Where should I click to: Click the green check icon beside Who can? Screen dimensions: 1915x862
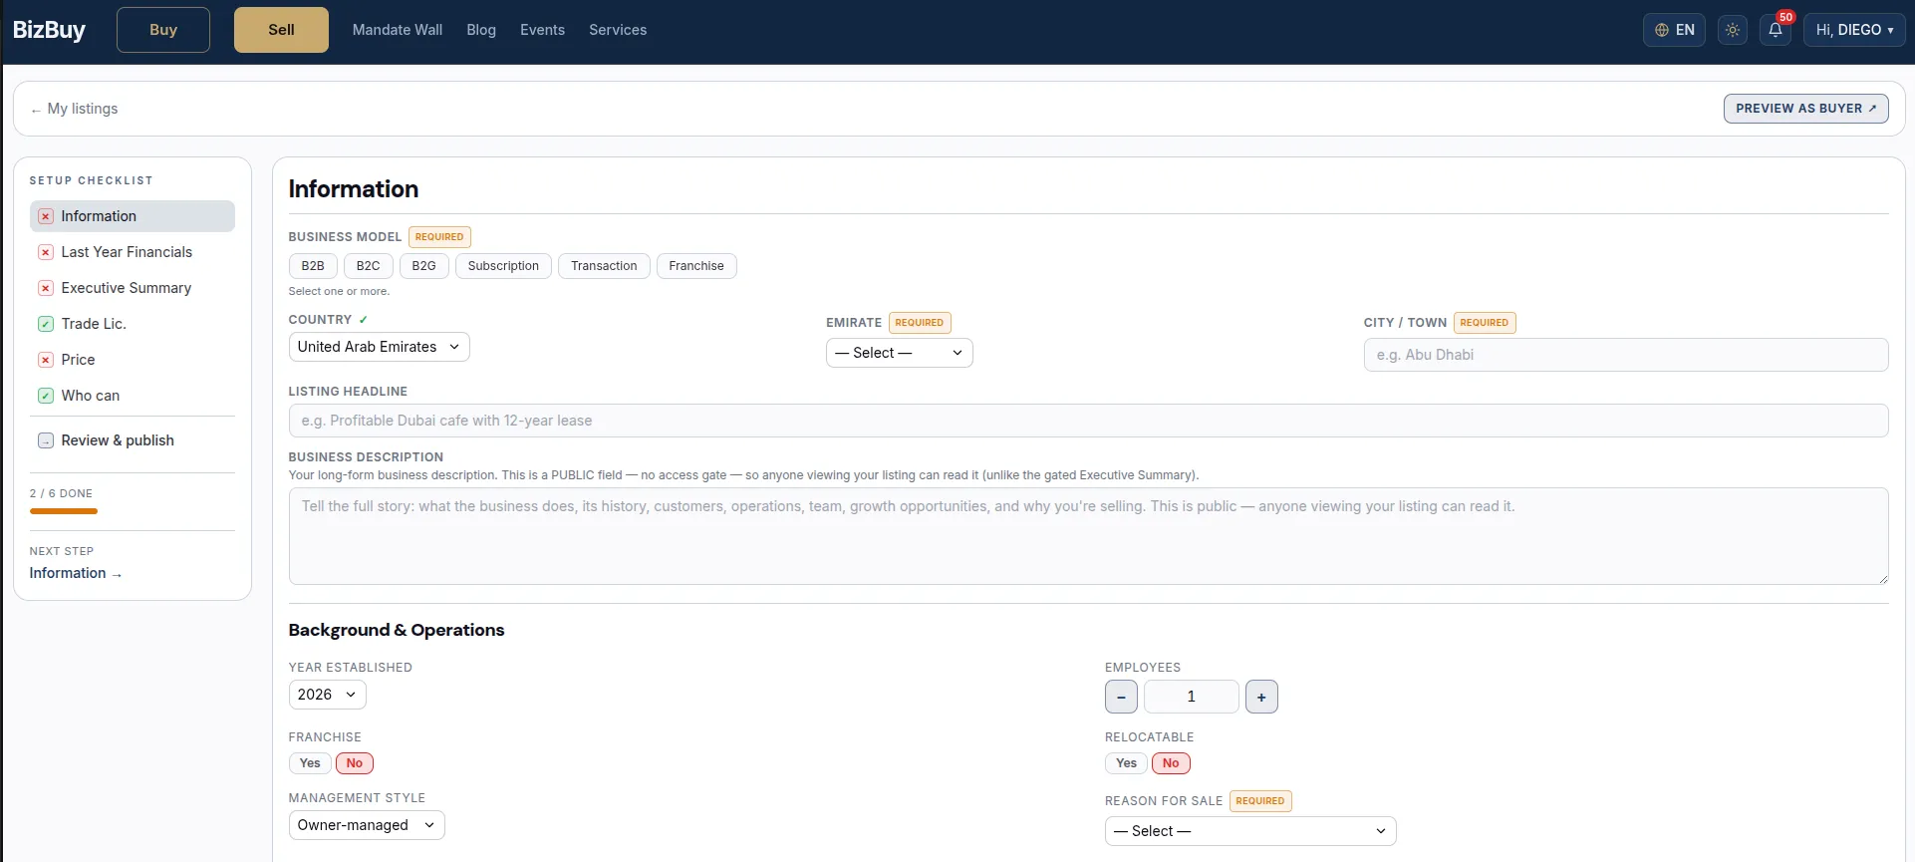(46, 396)
